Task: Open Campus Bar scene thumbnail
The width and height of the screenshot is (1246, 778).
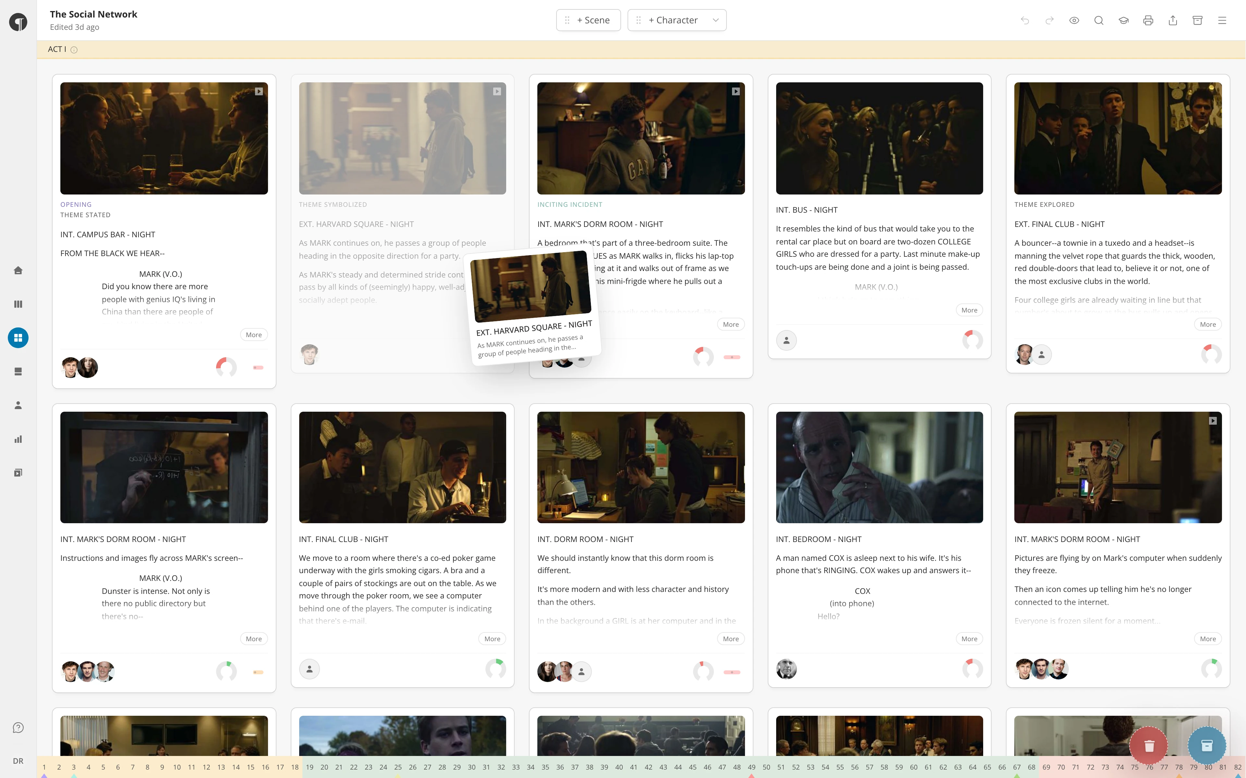Action: (164, 138)
